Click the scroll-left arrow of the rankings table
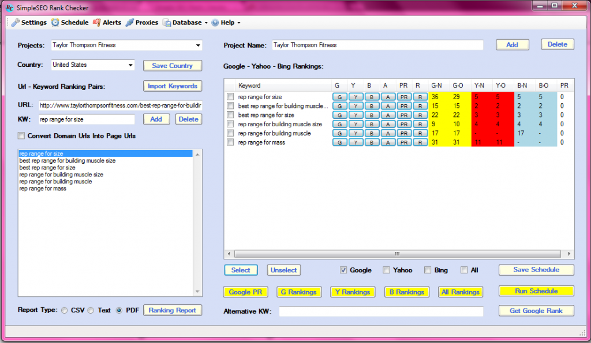 229,254
